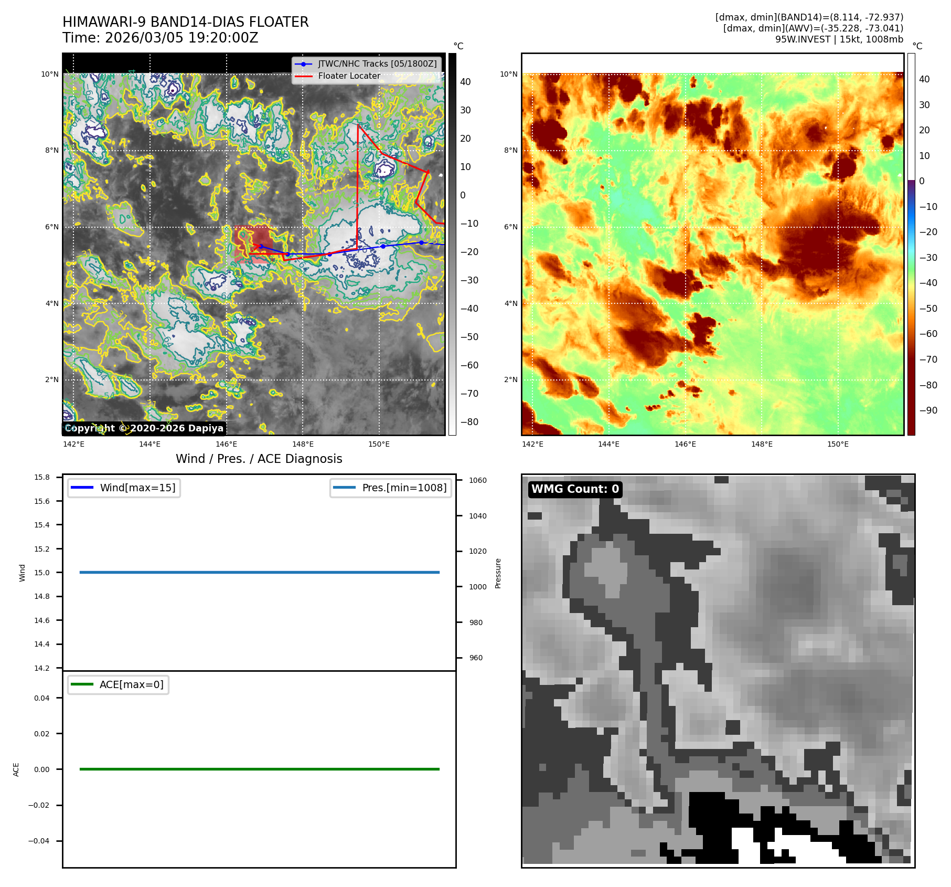Click the green ACE[max=0] legend line
Screen dimensions: 951x887
click(x=82, y=684)
